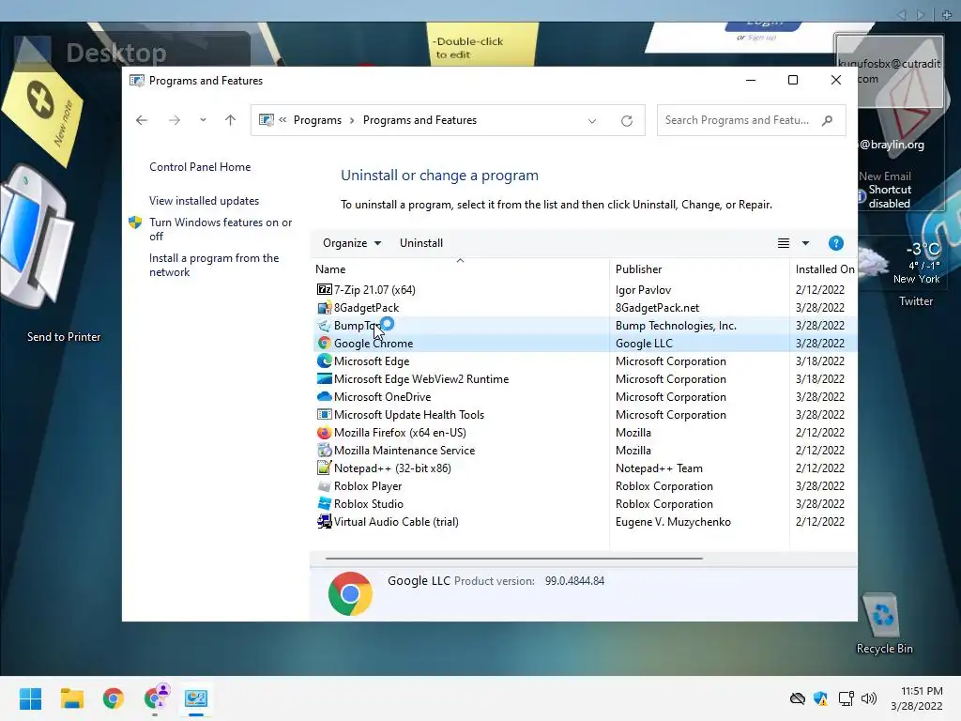
Task: Sort by the Installed On column header
Action: (x=824, y=268)
